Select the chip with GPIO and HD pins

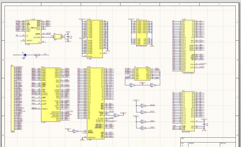pyautogui.click(x=51, y=95)
